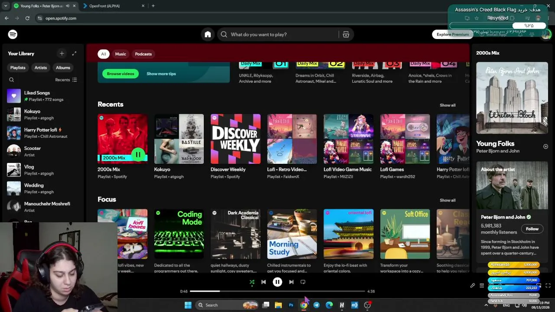The height and width of the screenshot is (312, 555).
Task: Go to Spotify Home via house icon
Action: coord(208,34)
